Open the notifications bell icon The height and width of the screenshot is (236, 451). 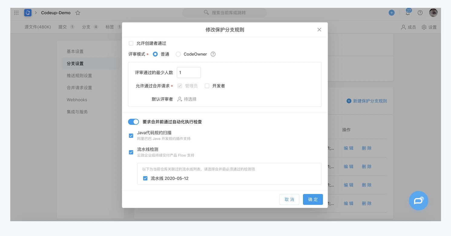click(x=408, y=12)
